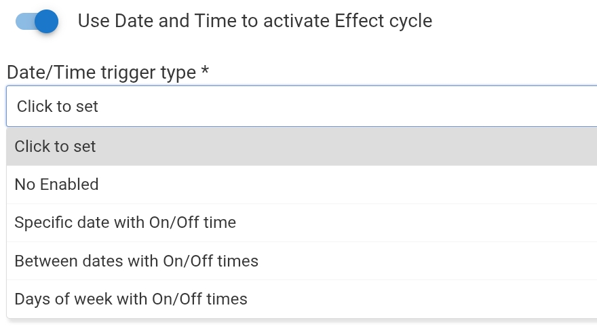This screenshot has height=333, width=597.
Task: Select highlighted 'Click to set' list option
Action: [x=56, y=146]
